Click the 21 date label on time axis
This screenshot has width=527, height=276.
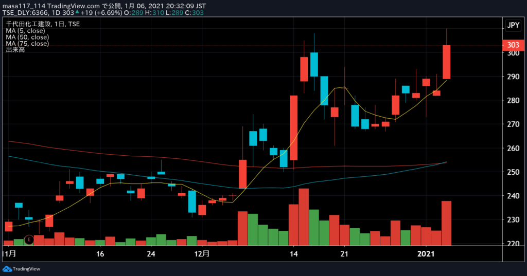(x=344, y=253)
